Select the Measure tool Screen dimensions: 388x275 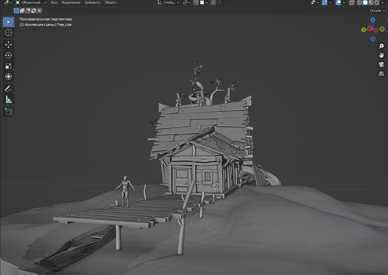(8, 99)
